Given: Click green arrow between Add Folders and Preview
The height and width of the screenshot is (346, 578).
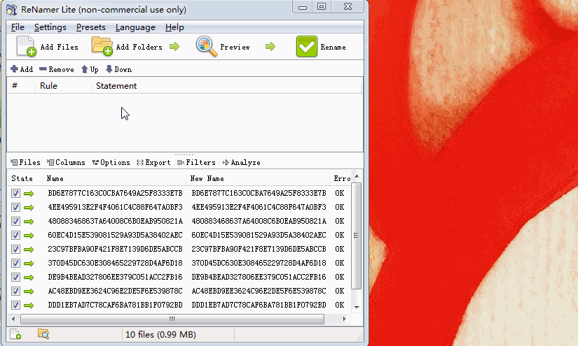Looking at the screenshot, I should tap(174, 47).
